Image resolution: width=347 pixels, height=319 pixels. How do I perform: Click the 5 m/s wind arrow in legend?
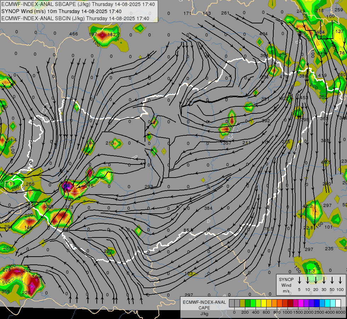pyautogui.click(x=299, y=280)
